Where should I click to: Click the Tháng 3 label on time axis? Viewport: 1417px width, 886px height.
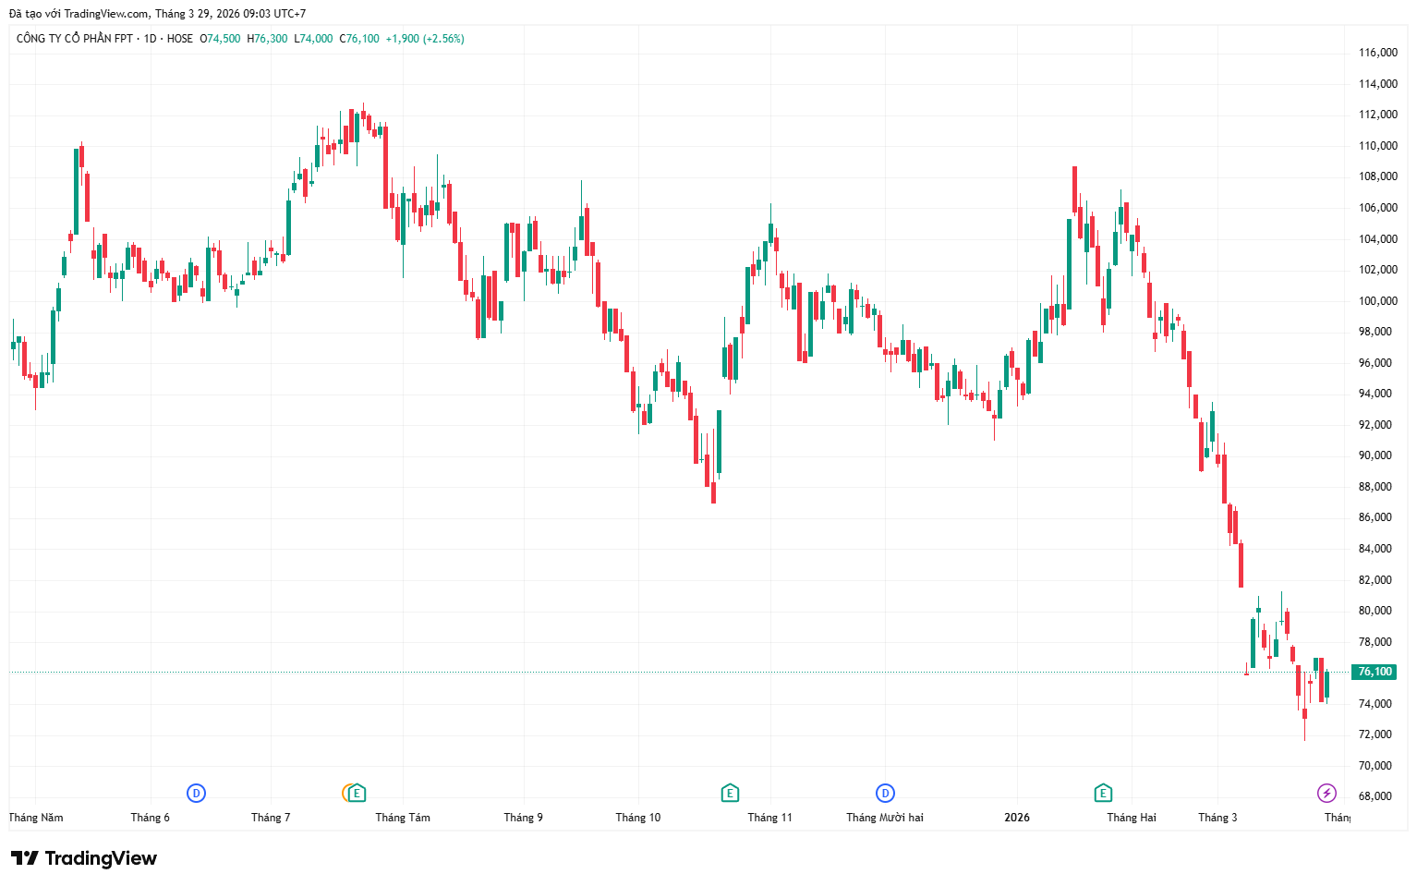tap(1217, 818)
